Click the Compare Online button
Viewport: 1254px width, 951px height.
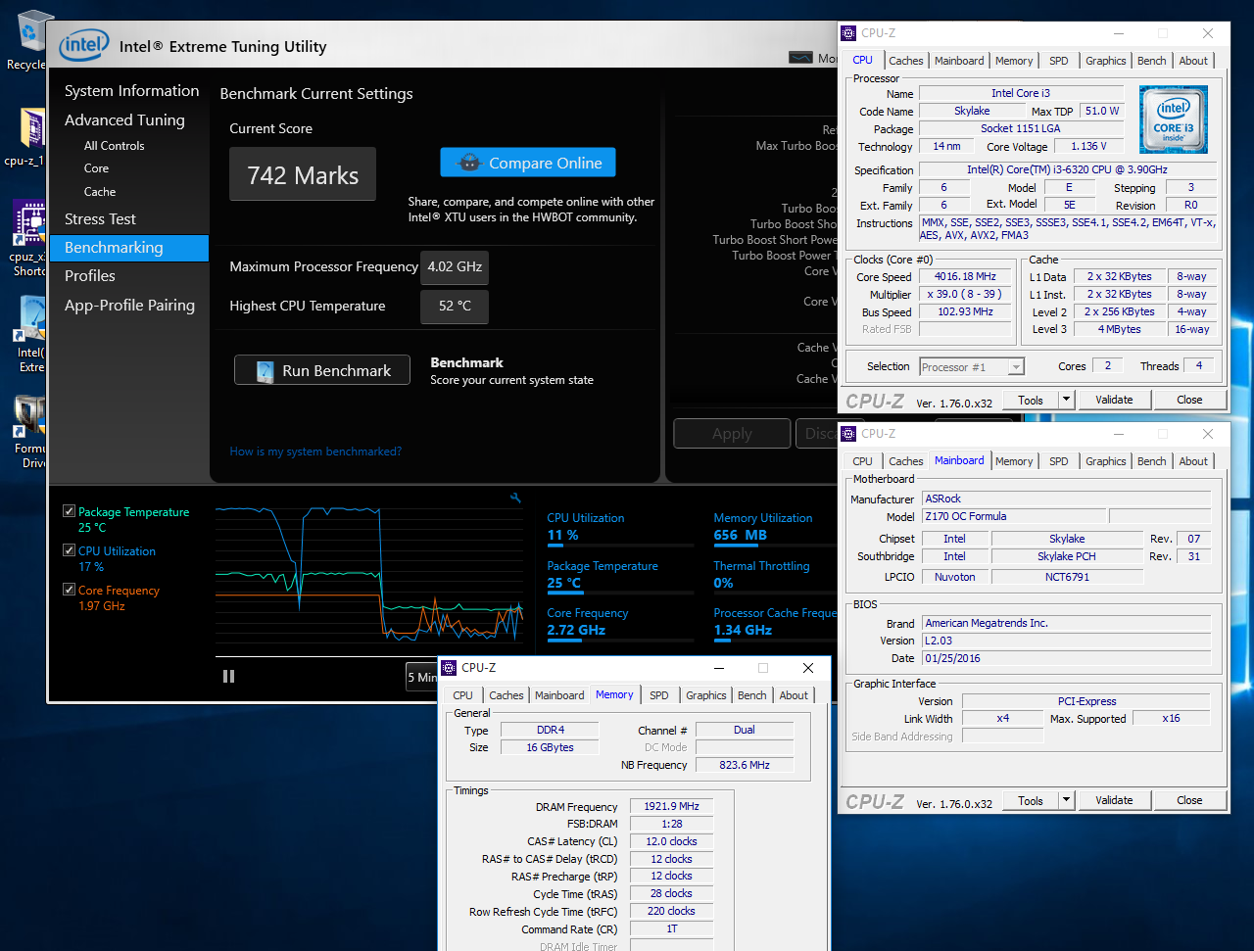[x=528, y=163]
